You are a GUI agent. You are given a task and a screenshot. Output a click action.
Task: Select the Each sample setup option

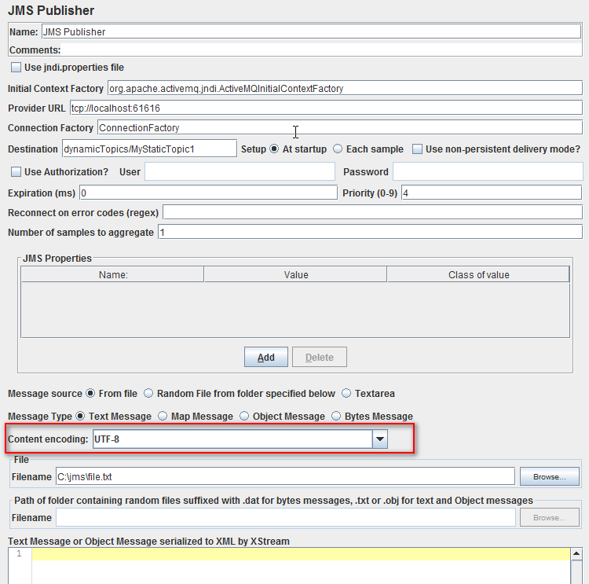(x=338, y=149)
